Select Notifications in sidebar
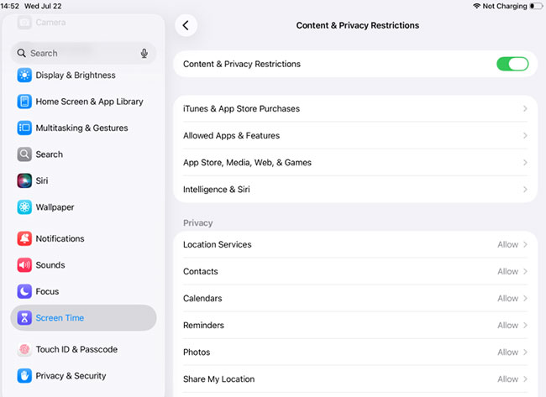546x397 pixels. (83, 238)
